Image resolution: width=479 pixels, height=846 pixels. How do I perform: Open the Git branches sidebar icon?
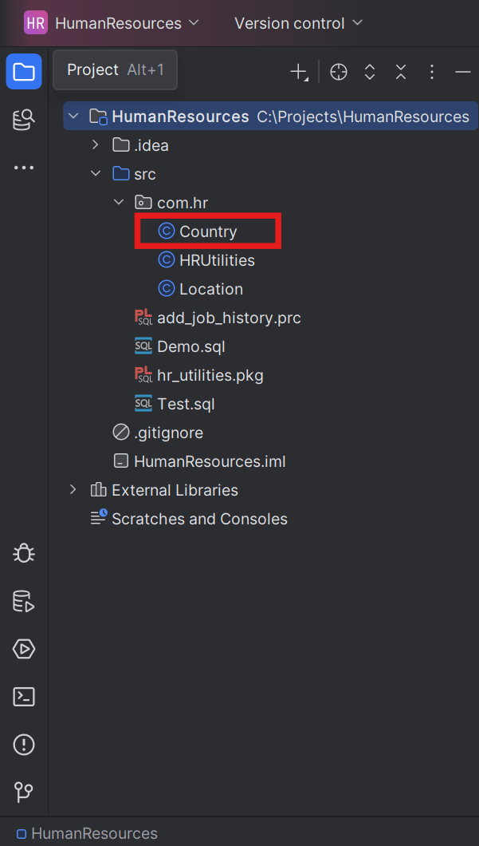(23, 793)
